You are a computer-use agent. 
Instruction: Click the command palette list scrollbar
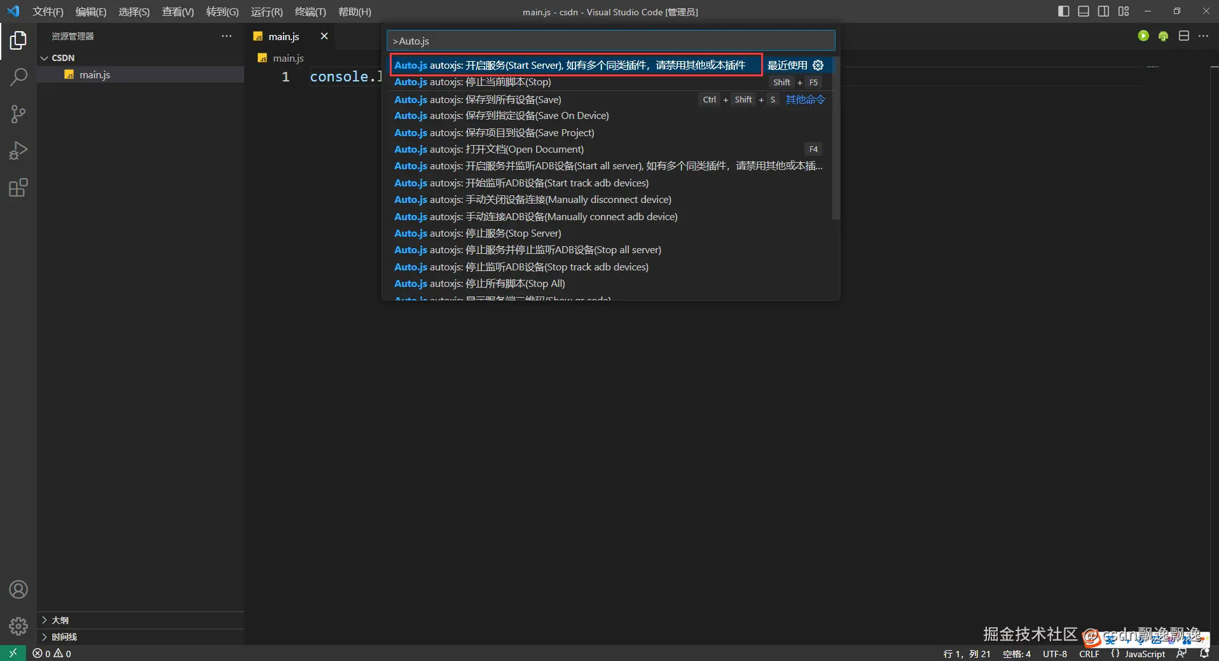click(x=836, y=138)
